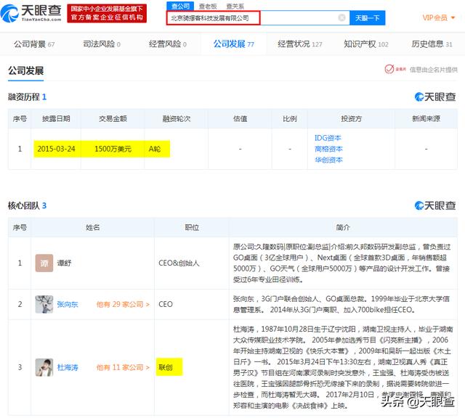
Task: View 他有 29 家公司 link for 张向东
Action: point(123,304)
